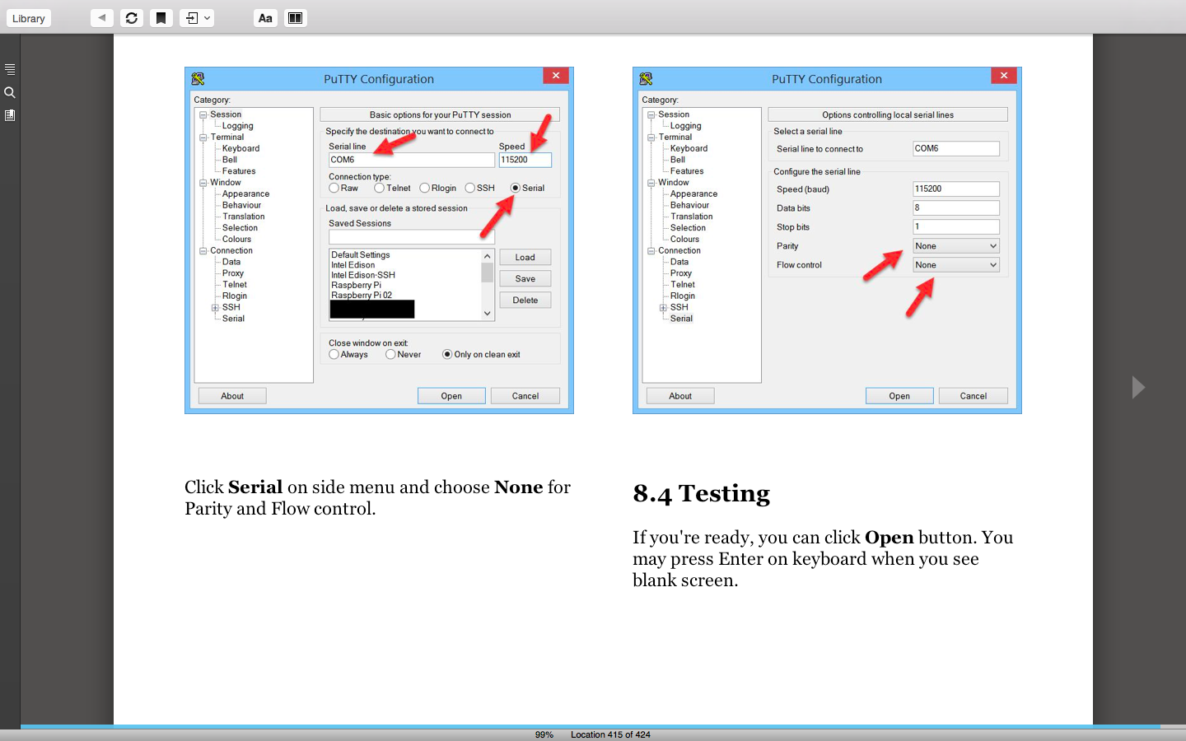
Task: Click the '99%' progress text
Action: tap(544, 734)
